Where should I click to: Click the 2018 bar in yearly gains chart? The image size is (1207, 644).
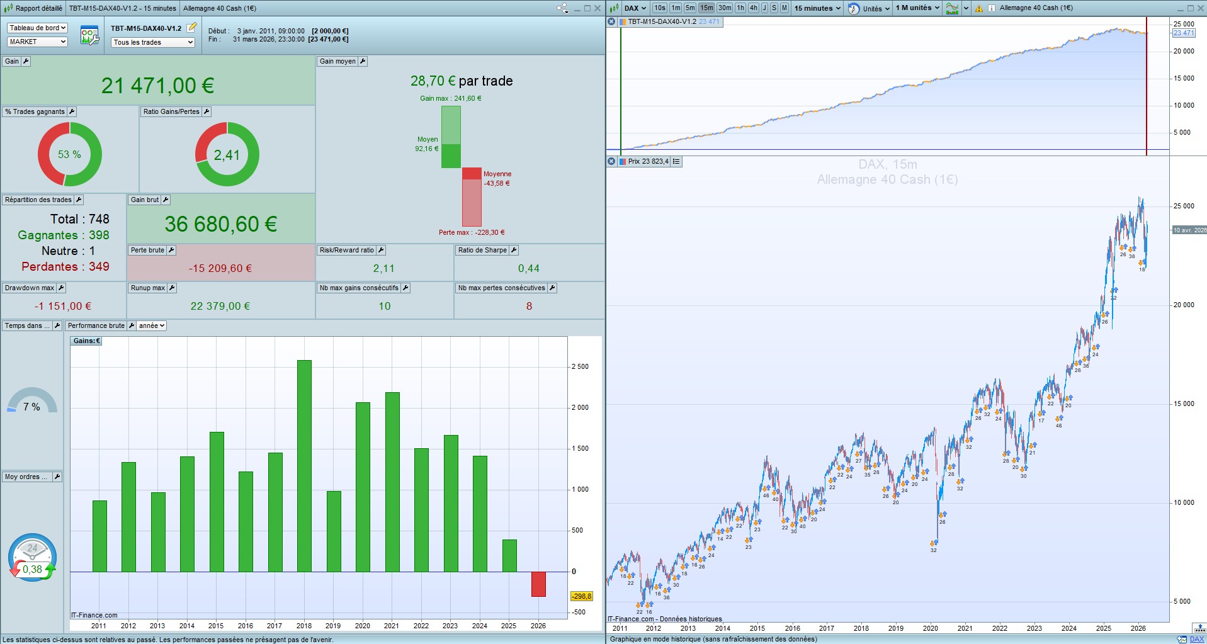[304, 466]
